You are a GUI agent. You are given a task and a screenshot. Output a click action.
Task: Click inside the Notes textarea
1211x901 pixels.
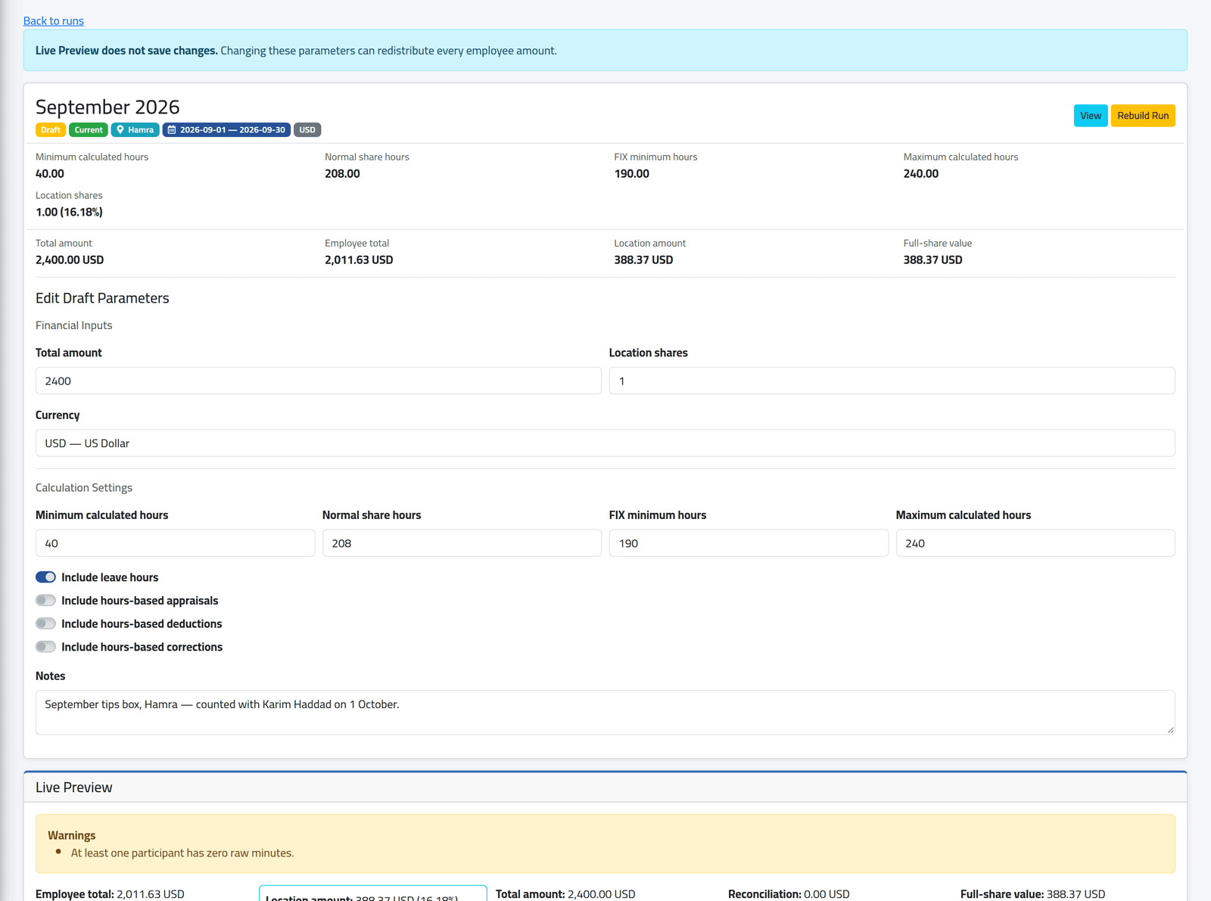605,713
